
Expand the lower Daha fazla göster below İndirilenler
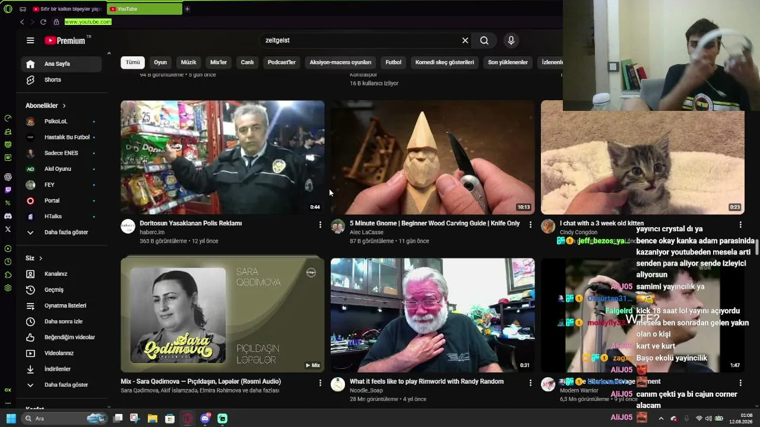coord(61,385)
